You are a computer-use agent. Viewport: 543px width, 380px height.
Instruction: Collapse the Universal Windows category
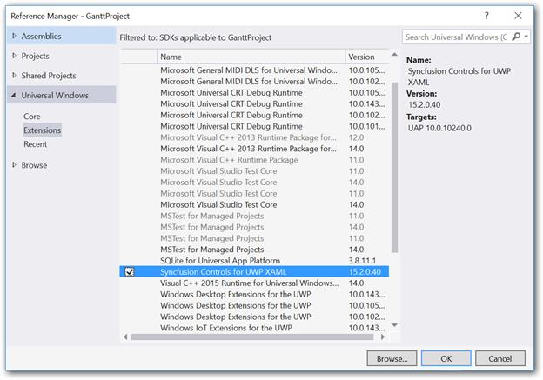(14, 95)
